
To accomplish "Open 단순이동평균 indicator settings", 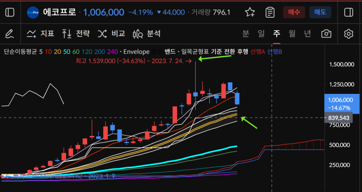I will click(x=20, y=52).
